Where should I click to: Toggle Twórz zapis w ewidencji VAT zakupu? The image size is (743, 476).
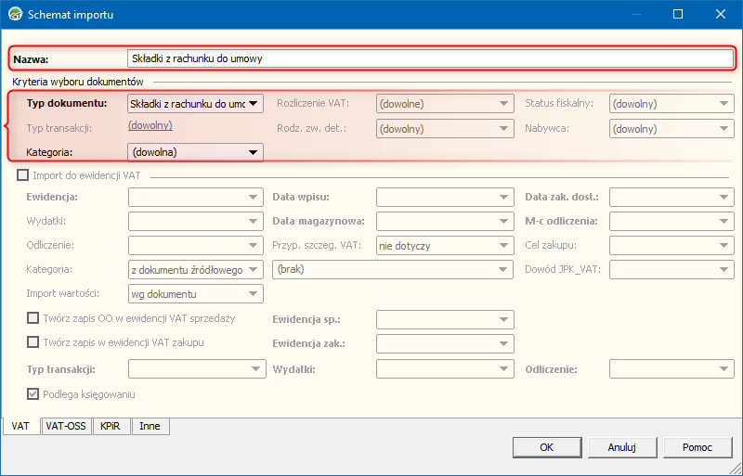[33, 342]
